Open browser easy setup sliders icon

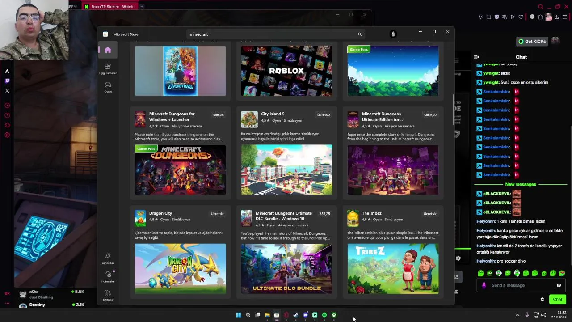point(565,17)
